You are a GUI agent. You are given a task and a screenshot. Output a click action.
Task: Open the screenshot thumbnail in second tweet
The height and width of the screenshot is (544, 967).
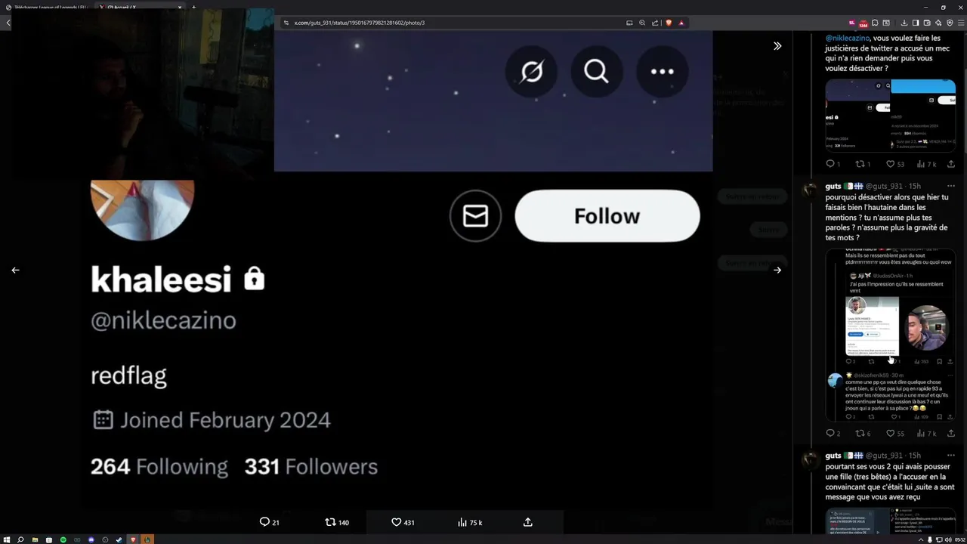(x=890, y=335)
